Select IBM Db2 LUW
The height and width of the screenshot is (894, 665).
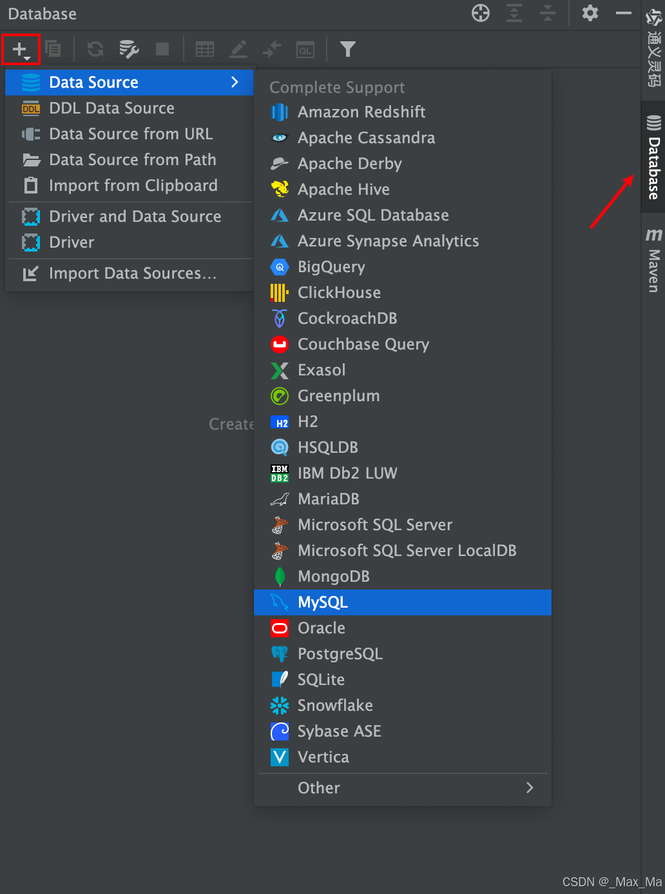pyautogui.click(x=403, y=473)
